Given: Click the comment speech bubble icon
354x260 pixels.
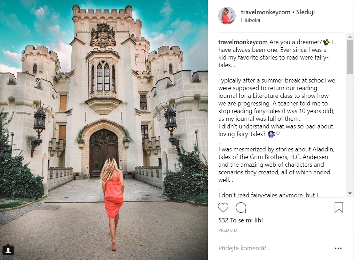Looking at the screenshot, I should (x=241, y=207).
